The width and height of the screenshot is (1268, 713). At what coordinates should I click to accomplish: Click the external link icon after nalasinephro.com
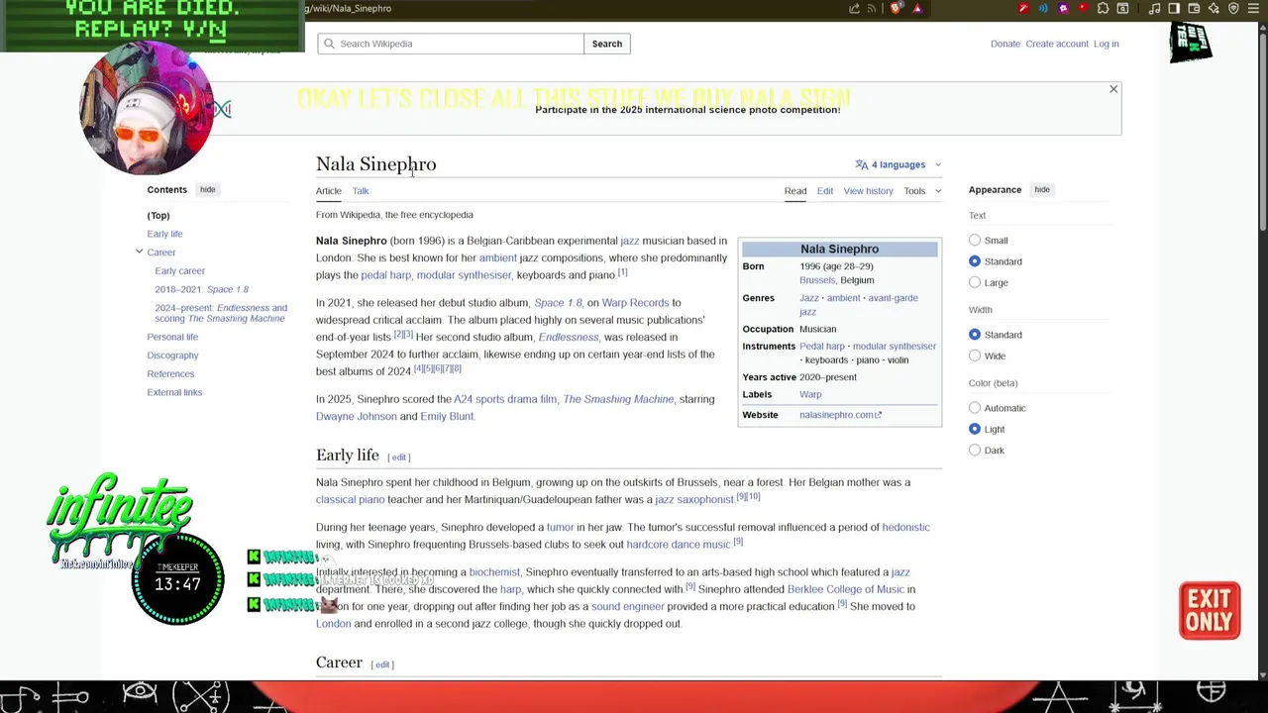pyautogui.click(x=878, y=415)
